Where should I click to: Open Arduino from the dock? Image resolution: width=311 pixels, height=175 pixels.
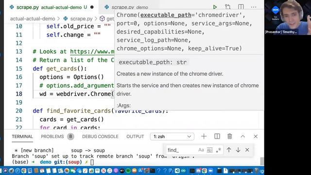coord(183,171)
